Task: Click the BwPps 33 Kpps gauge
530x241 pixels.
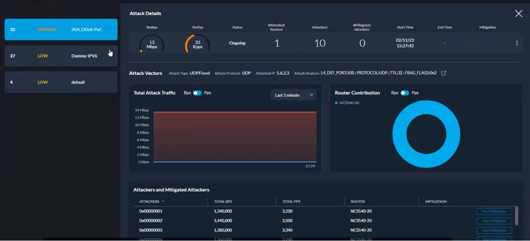Action: pyautogui.click(x=197, y=43)
